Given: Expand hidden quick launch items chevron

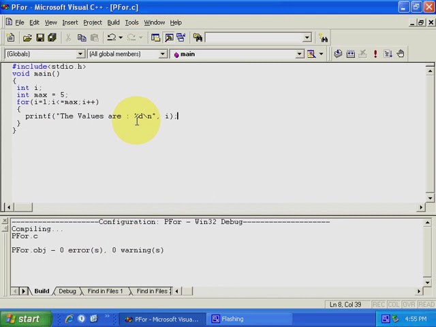Looking at the screenshot, I should pyautogui.click(x=107, y=316).
